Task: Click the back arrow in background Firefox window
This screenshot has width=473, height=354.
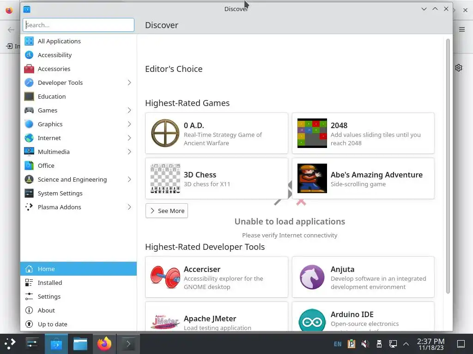Action: click(11, 29)
